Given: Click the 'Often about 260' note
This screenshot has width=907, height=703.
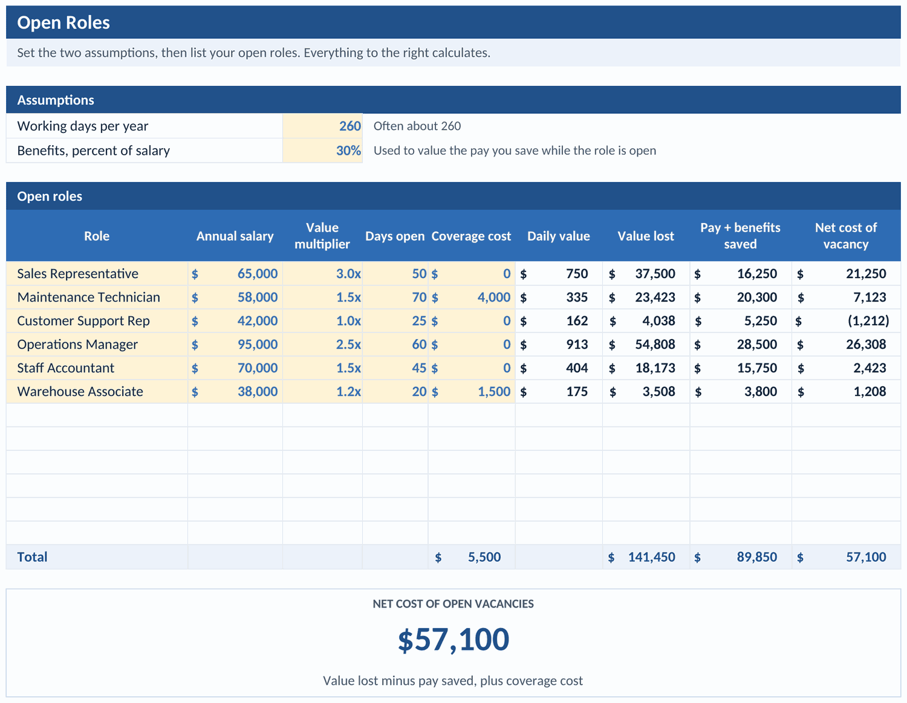Looking at the screenshot, I should [x=417, y=126].
